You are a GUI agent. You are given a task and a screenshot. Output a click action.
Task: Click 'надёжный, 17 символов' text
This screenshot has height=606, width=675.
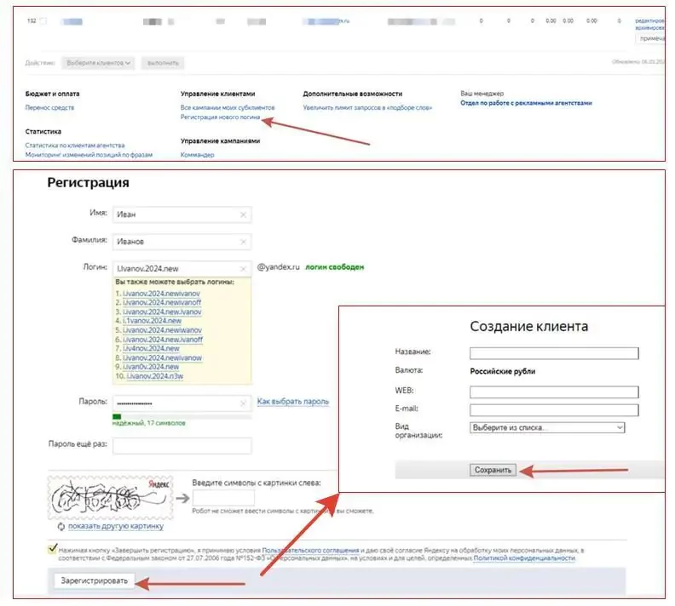tap(148, 423)
